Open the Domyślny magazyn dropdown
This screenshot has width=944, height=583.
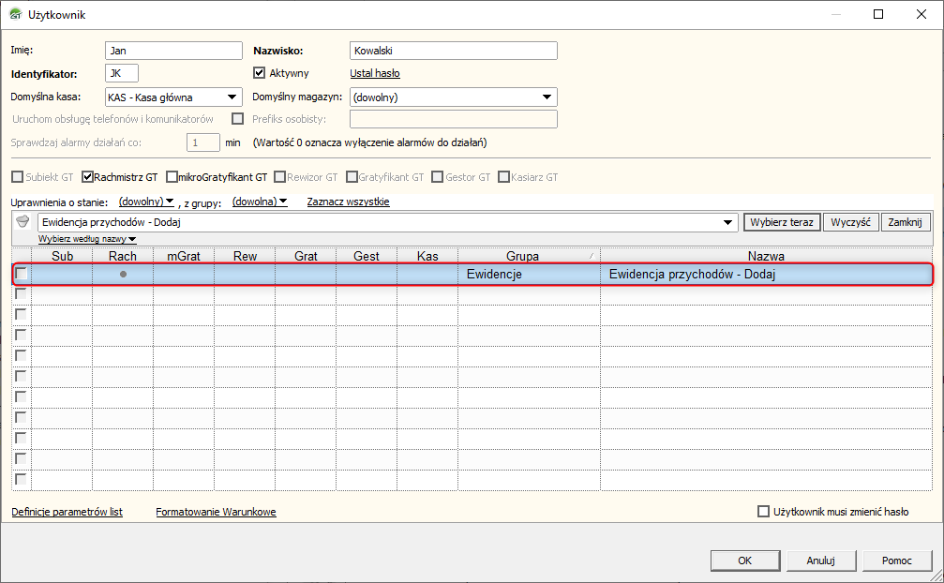pyautogui.click(x=547, y=97)
